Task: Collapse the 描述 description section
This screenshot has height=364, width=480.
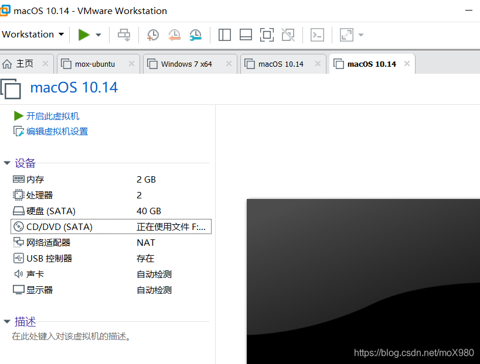Action: (7, 321)
